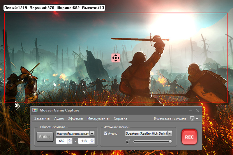Open the Аудио menu
This screenshot has height=155, width=233.
pos(59,118)
